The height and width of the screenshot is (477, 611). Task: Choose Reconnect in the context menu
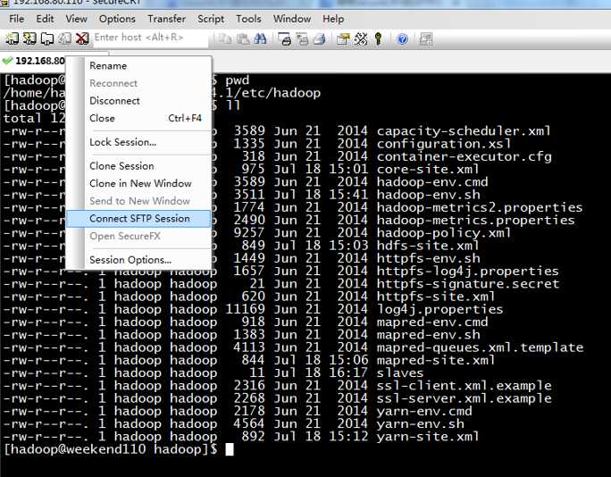pyautogui.click(x=138, y=83)
